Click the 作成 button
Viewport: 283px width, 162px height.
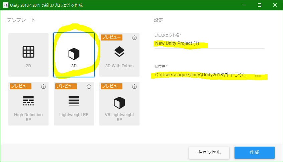(255, 152)
